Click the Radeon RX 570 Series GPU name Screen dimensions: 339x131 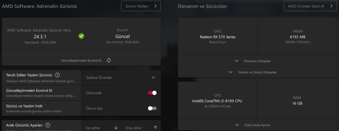[218, 37]
